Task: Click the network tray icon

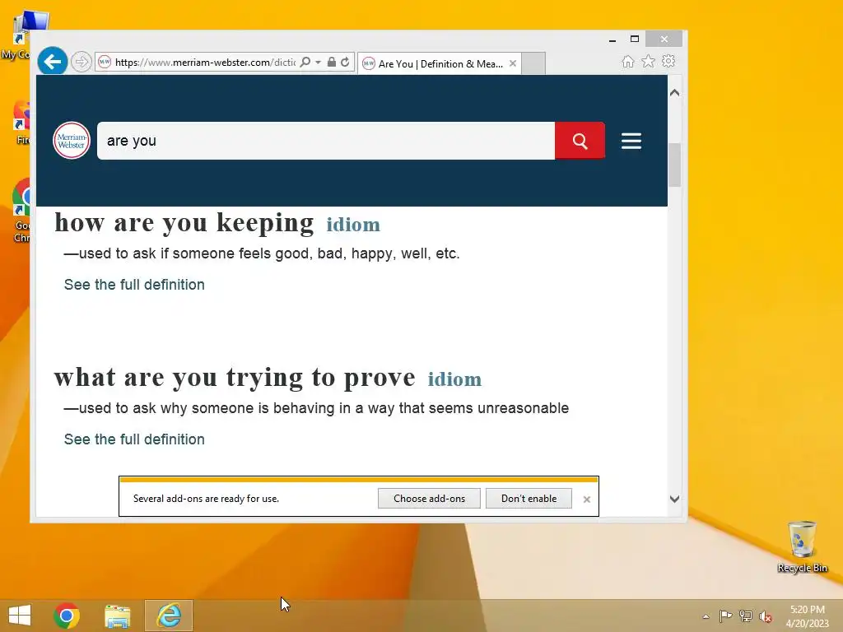Action: coord(746,616)
